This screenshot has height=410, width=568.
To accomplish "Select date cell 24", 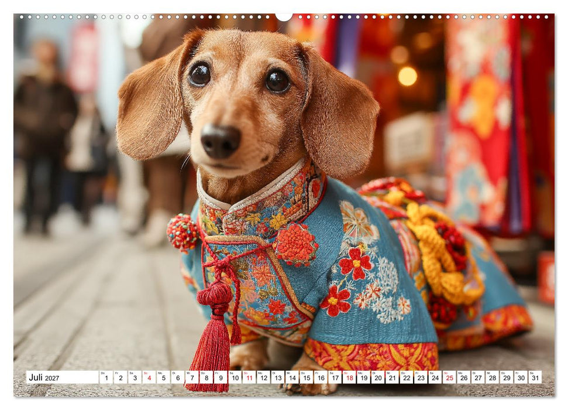I will pyautogui.click(x=435, y=377).
